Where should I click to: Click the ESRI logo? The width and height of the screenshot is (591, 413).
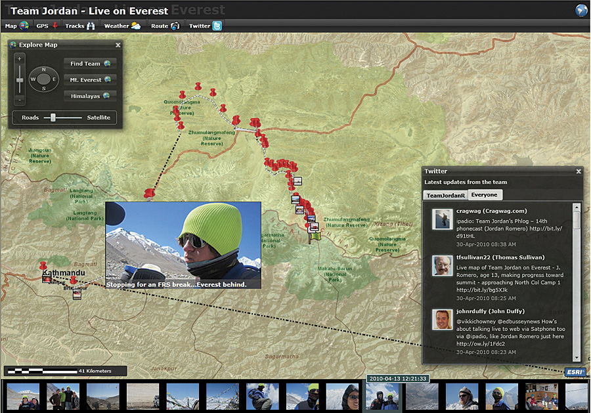point(575,372)
